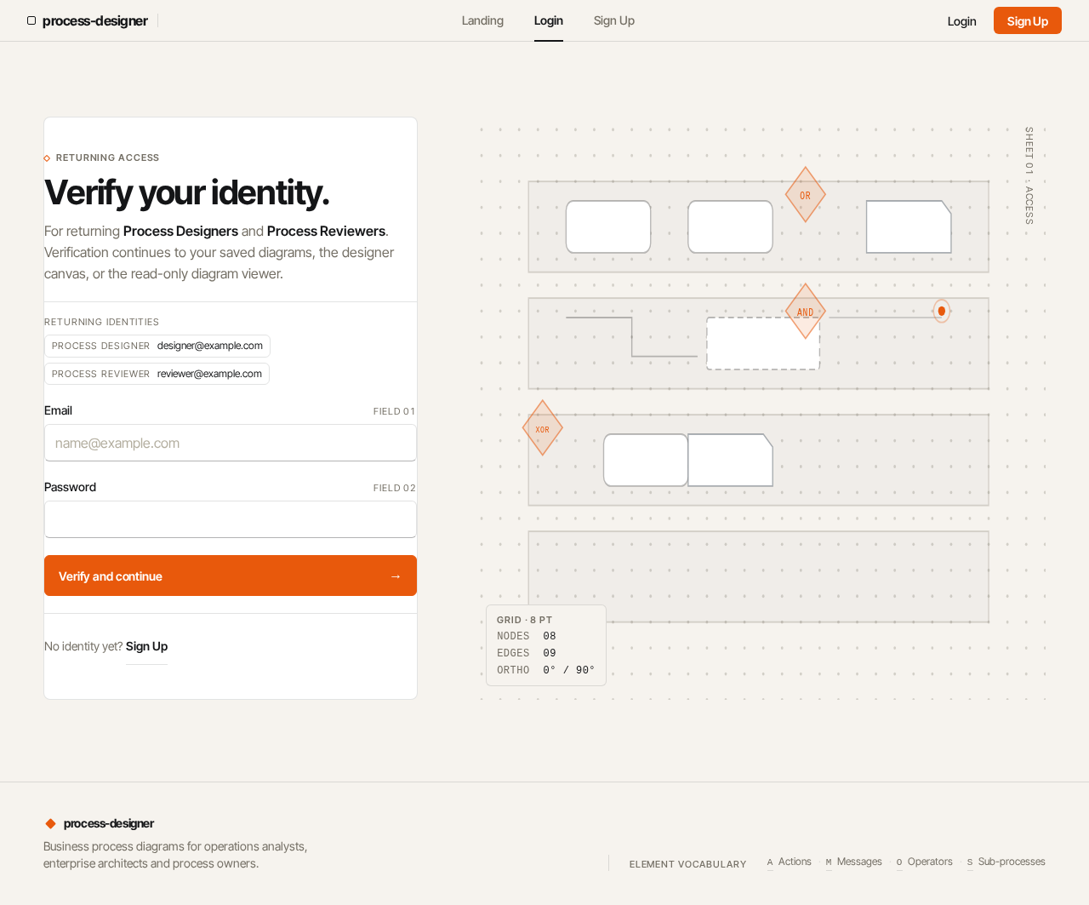This screenshot has height=905, width=1089.
Task: Click the OR gateway diamond in the diagram
Action: coord(805,195)
